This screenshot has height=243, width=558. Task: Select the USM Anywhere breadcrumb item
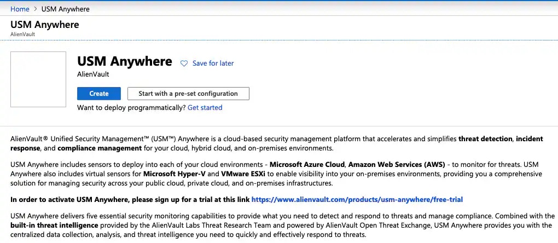[65, 9]
